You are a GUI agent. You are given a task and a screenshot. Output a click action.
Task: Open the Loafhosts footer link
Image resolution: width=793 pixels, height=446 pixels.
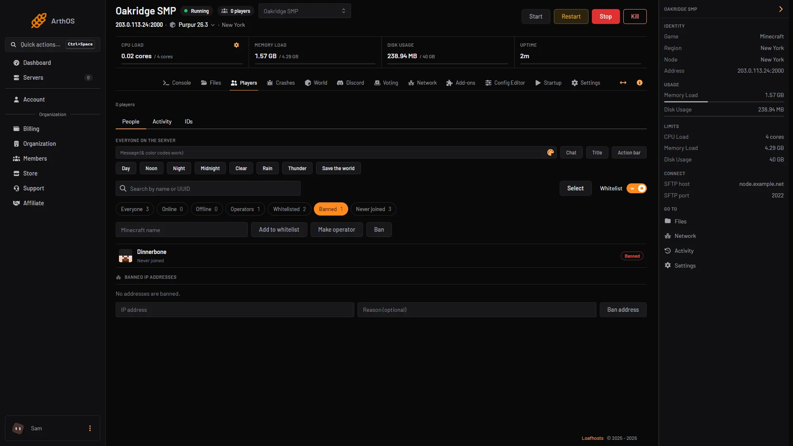point(592,438)
